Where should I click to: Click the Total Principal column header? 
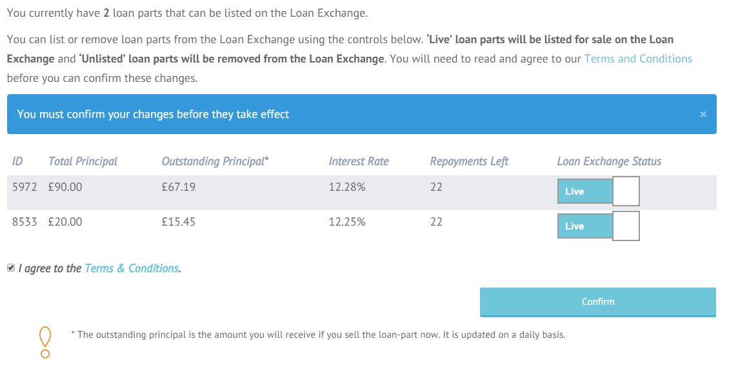coord(83,161)
